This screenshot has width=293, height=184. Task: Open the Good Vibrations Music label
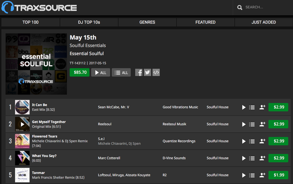[x=180, y=107]
